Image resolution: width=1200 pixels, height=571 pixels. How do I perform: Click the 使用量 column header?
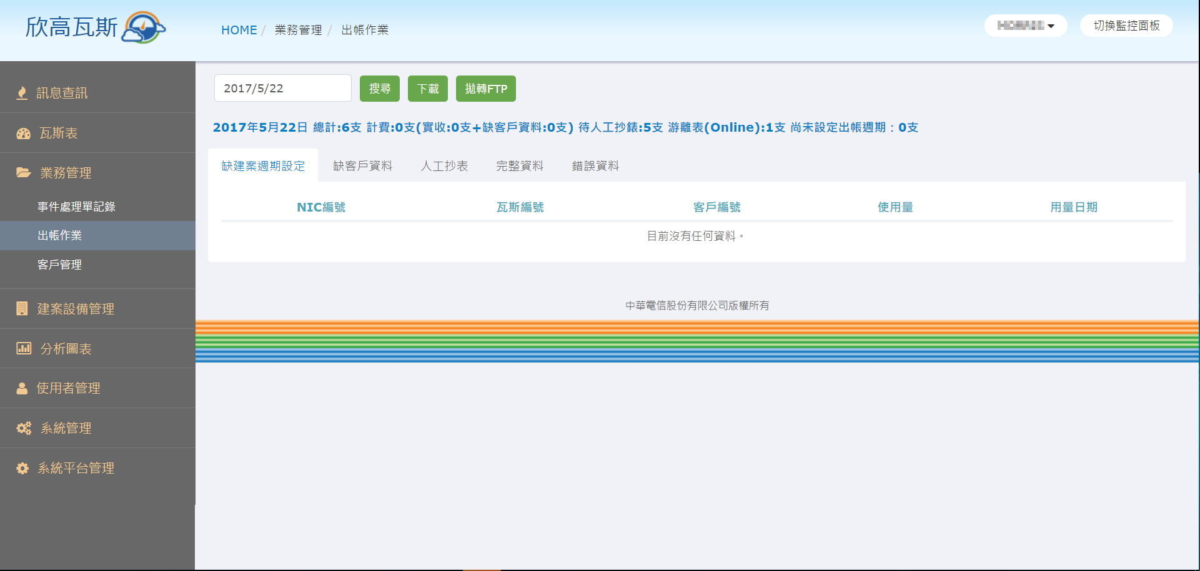[895, 207]
